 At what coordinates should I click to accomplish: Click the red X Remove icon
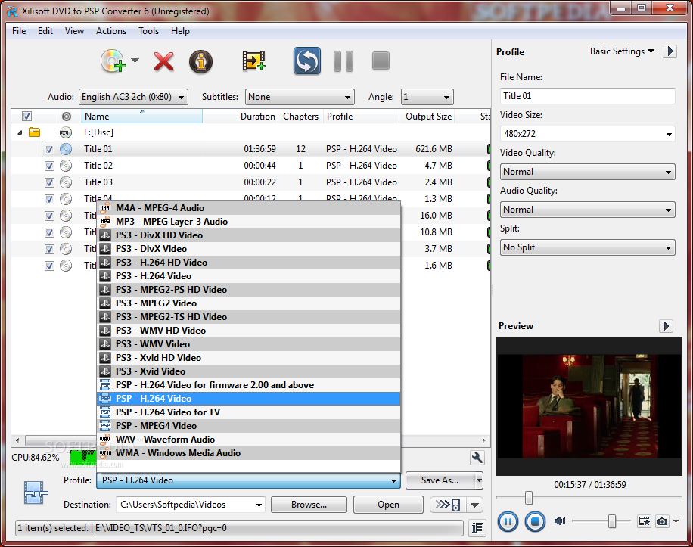tap(163, 61)
